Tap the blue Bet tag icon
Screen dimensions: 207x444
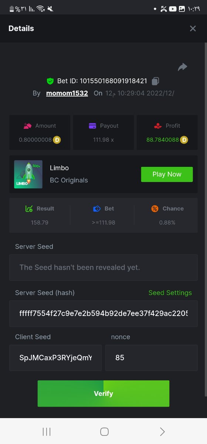[97, 209]
